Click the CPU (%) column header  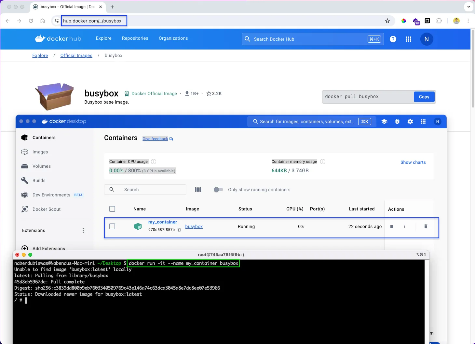pos(295,209)
